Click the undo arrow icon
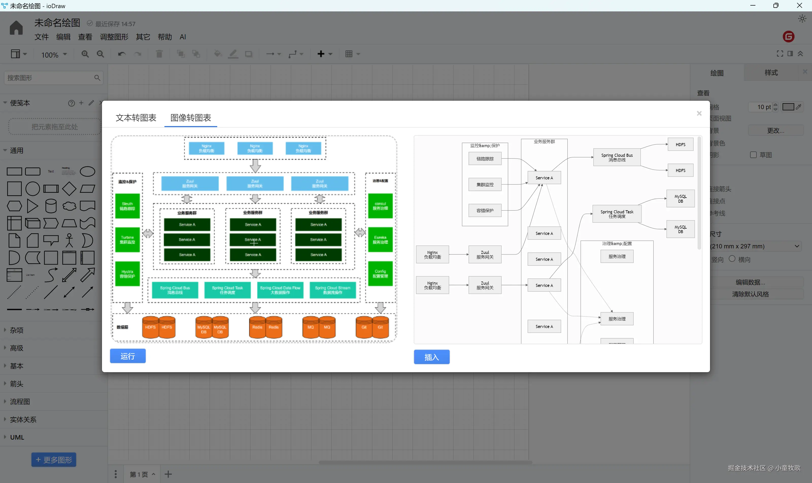812x483 pixels. pos(122,54)
